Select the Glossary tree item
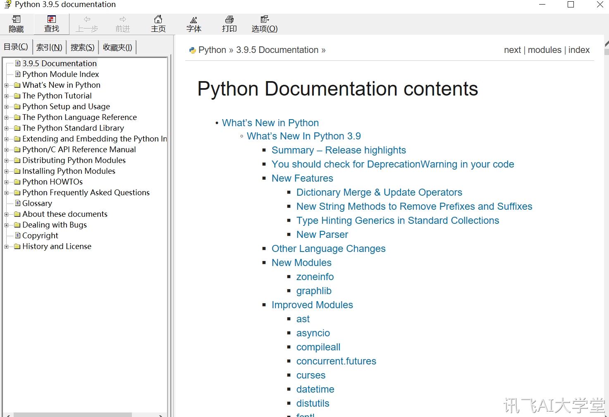This screenshot has height=417, width=609. (37, 203)
